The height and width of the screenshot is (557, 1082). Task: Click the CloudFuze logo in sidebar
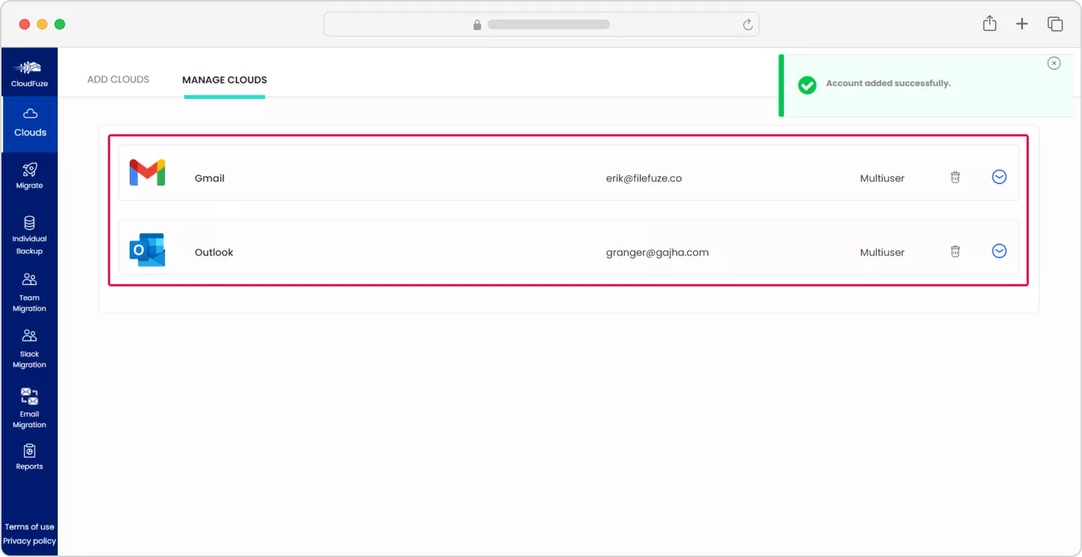pos(29,73)
